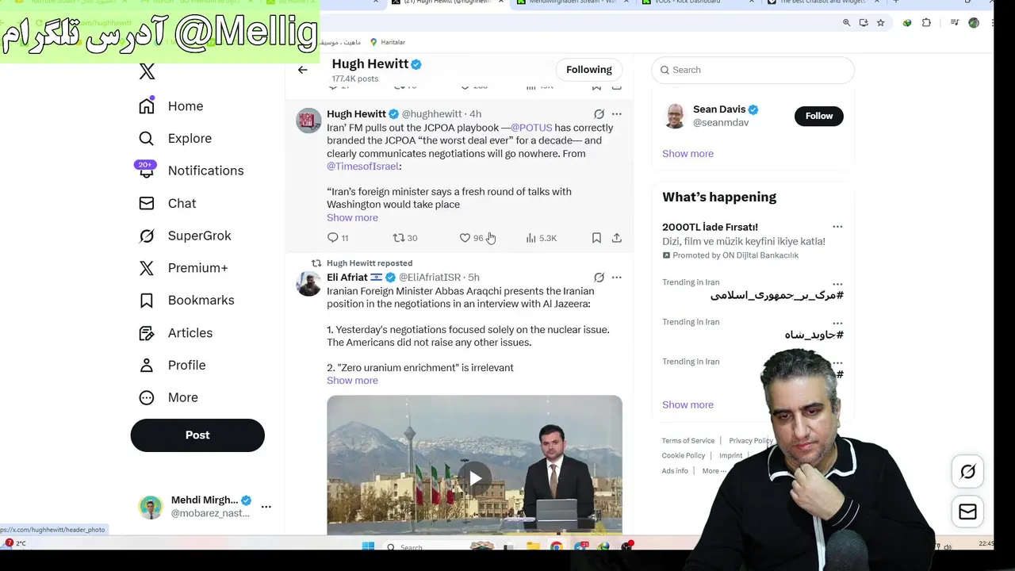Open more options on Hugh Hewitt's post
This screenshot has height=571, width=1015.
[617, 114]
